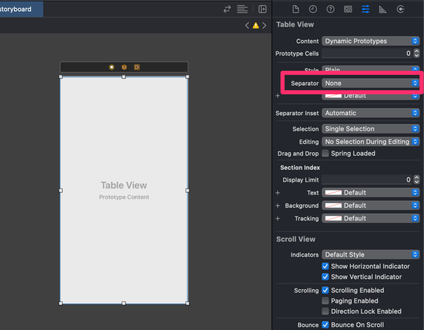Click the Prototype Cells count stepper
This screenshot has width=424, height=330.
click(417, 53)
